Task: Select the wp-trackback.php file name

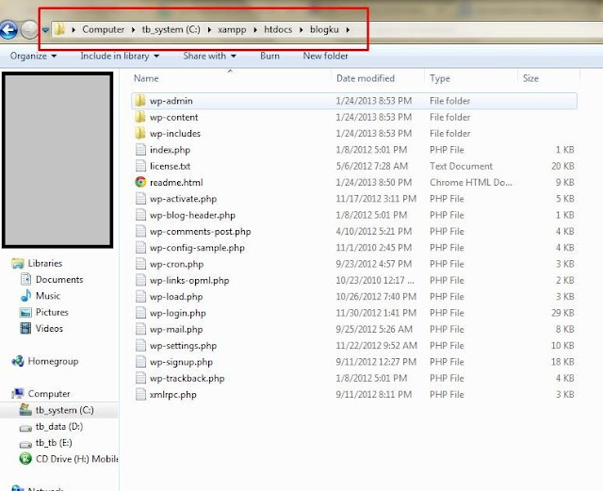Action: [187, 378]
